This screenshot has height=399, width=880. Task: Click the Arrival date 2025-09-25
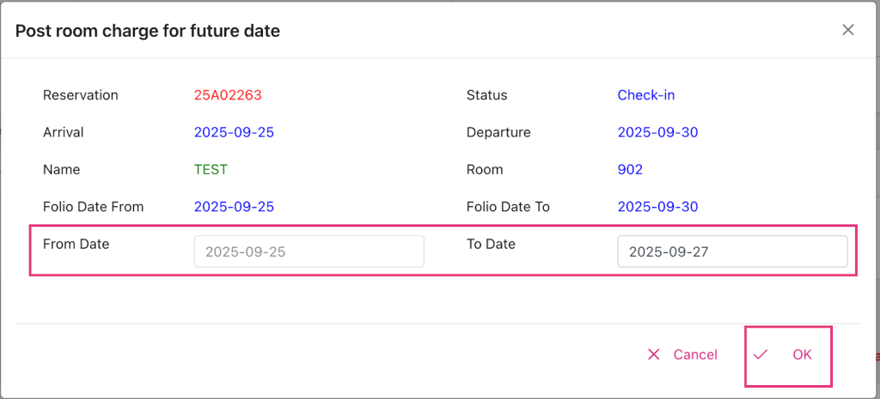pos(234,132)
